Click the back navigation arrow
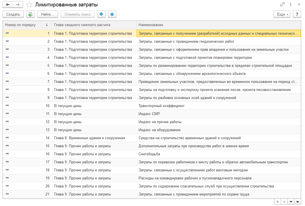This screenshot has width=305, height=206. 8,5
